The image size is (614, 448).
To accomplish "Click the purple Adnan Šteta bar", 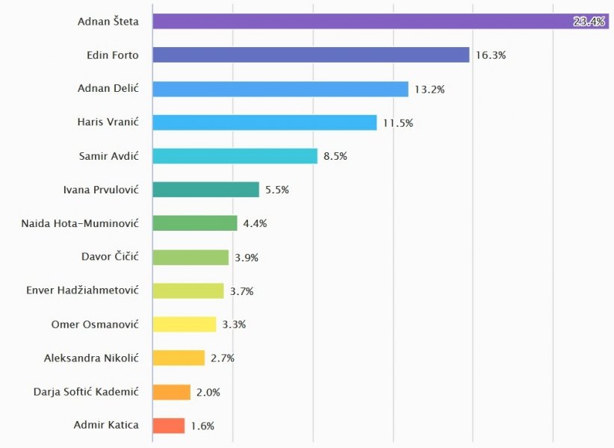I will tap(359, 22).
